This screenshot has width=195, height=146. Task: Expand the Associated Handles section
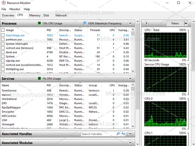point(130,134)
